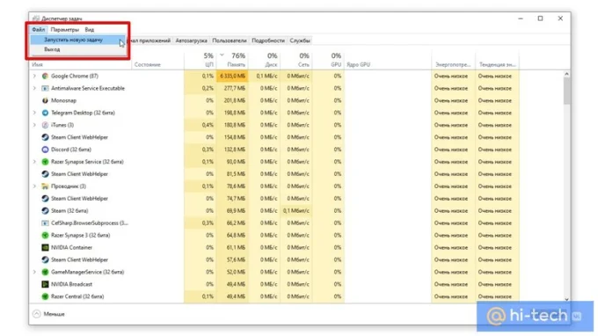Select the NVIDIA Container row text
598x336 pixels.
tap(72, 247)
